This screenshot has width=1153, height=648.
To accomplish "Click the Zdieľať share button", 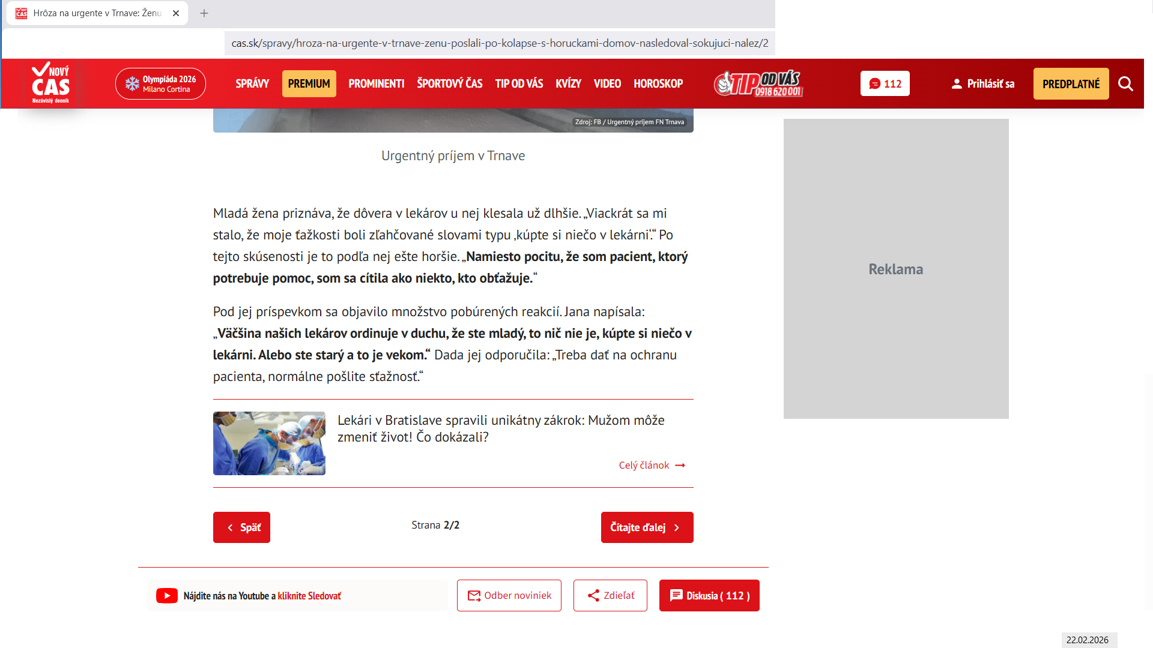I will pos(610,596).
